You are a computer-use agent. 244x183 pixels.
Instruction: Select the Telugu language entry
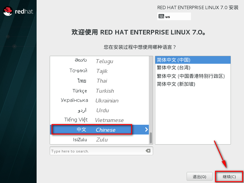pyautogui.click(x=91, y=61)
